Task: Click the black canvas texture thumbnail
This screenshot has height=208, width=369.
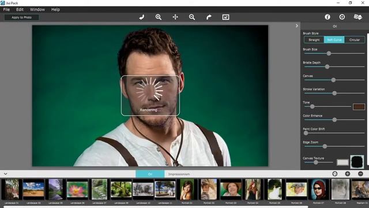Action: coord(357,162)
